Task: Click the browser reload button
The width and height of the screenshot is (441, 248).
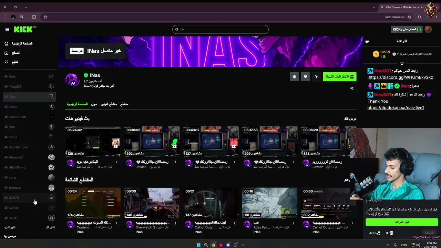Action: (419, 17)
